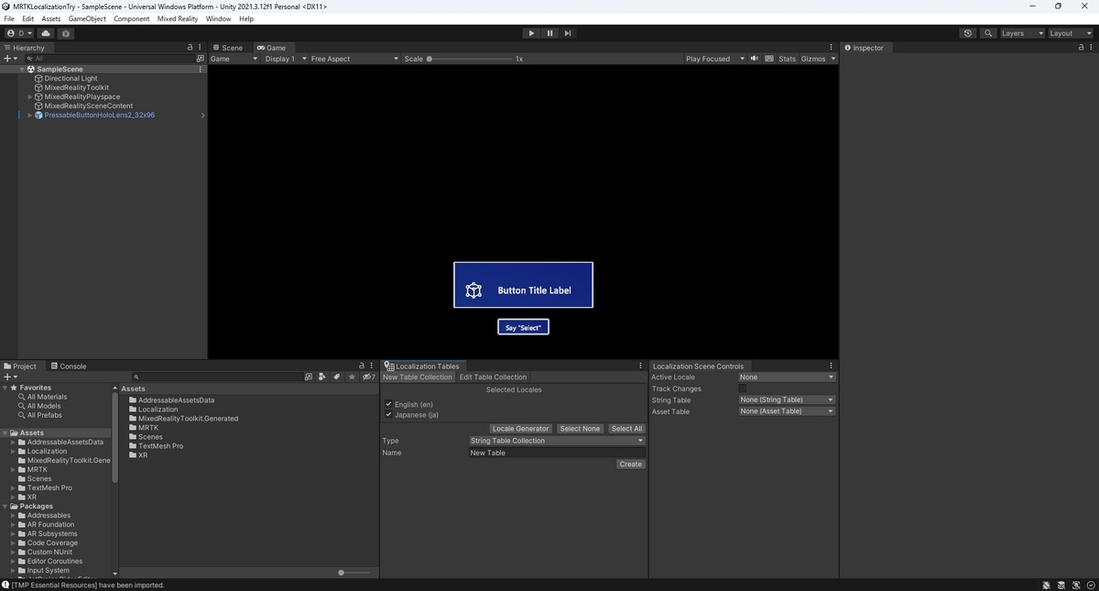The image size is (1099, 591).
Task: Open MRTK folder in Assets list
Action: tap(148, 427)
